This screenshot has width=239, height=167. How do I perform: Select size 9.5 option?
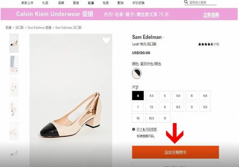tap(205, 107)
